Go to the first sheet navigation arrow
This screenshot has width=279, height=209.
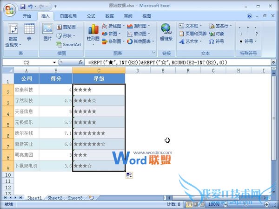(x=5, y=198)
